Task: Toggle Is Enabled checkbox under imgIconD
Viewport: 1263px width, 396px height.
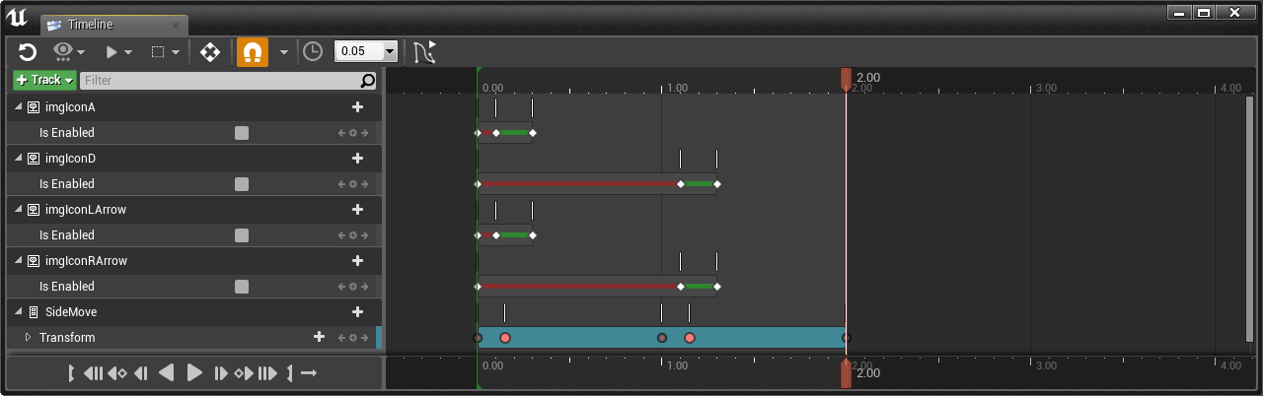Action: 242,184
